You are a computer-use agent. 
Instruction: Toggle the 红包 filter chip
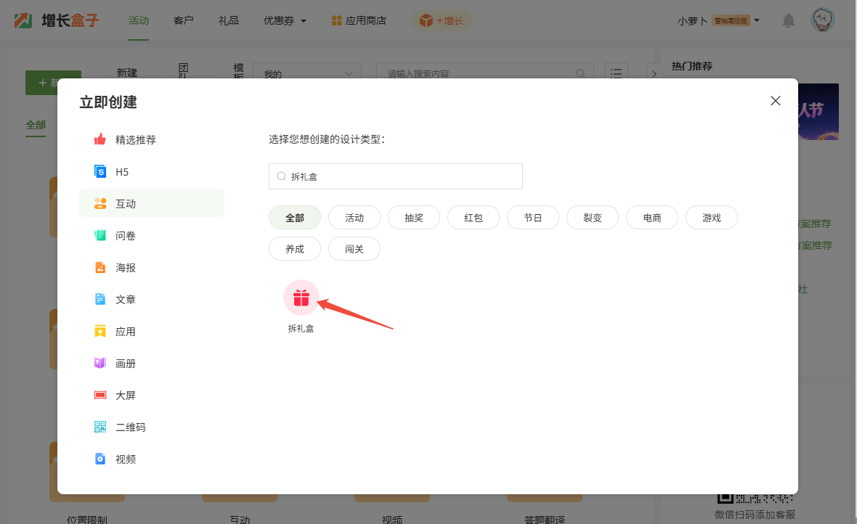(x=474, y=218)
